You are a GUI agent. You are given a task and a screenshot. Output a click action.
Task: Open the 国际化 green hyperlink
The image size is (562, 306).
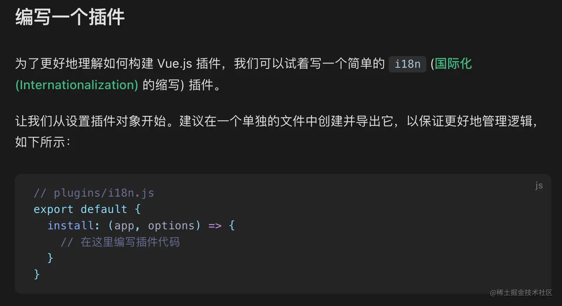point(454,64)
